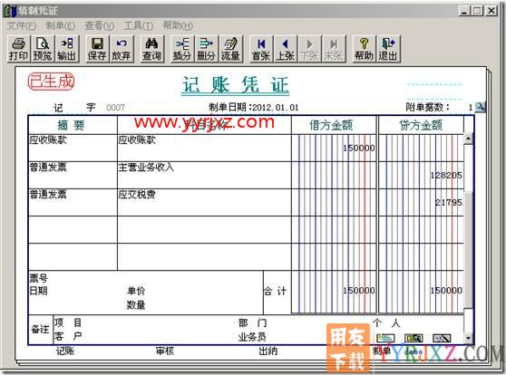506x375 pixels.
Task: Click the scroll-down arrow of voucher table
Action: (x=468, y=338)
